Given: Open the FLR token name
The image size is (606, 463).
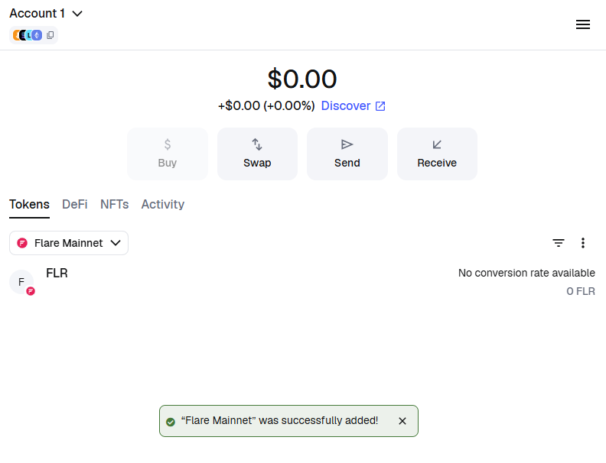Looking at the screenshot, I should pyautogui.click(x=57, y=274).
